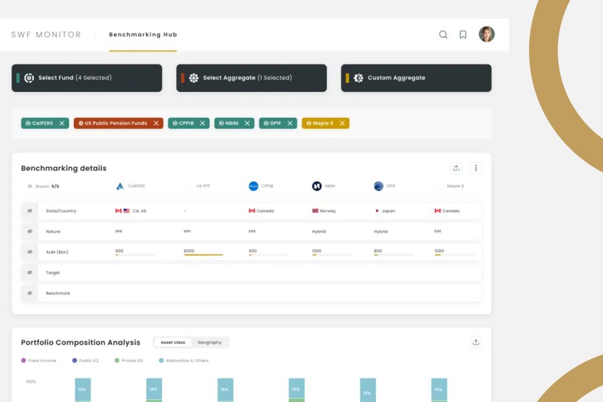Click the US PPF AUM progress bar
Screen dimensions: 603x402
[x=203, y=255]
